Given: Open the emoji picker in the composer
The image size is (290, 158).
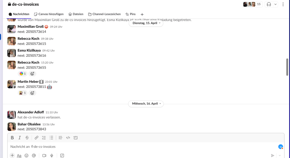Looking at the screenshot, I should [26, 155].
